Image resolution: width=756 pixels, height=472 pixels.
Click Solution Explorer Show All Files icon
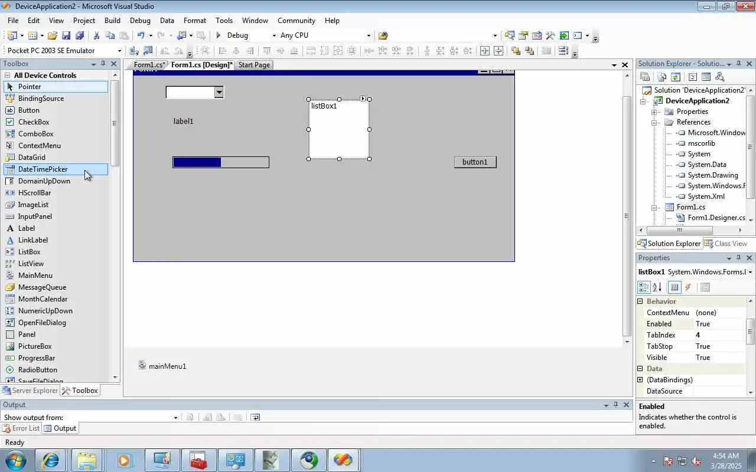[662, 77]
